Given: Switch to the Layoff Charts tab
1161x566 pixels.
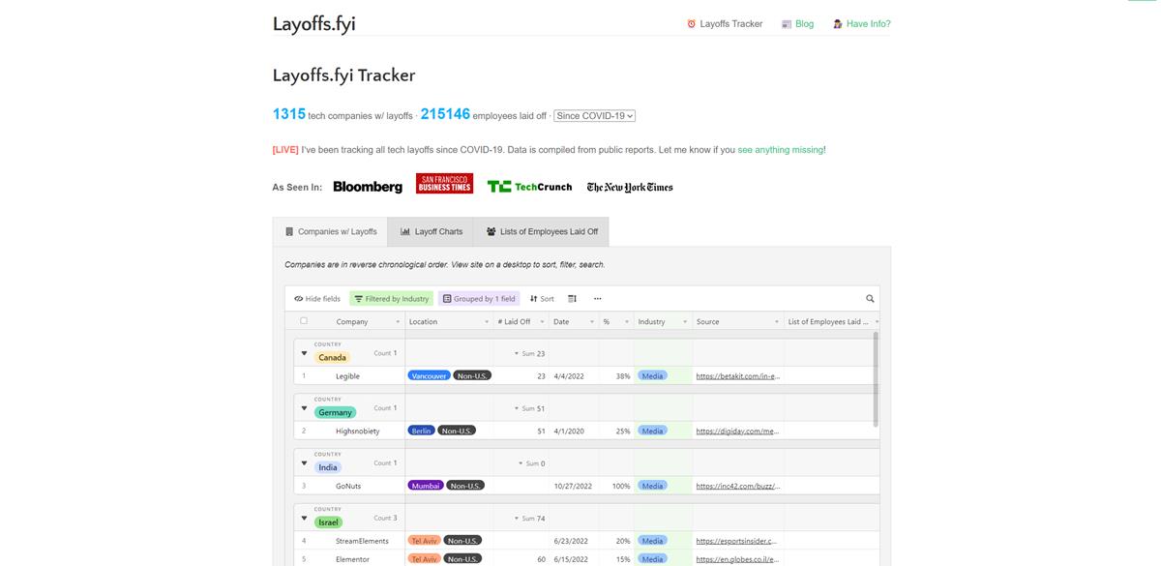Looking at the screenshot, I should pyautogui.click(x=432, y=232).
